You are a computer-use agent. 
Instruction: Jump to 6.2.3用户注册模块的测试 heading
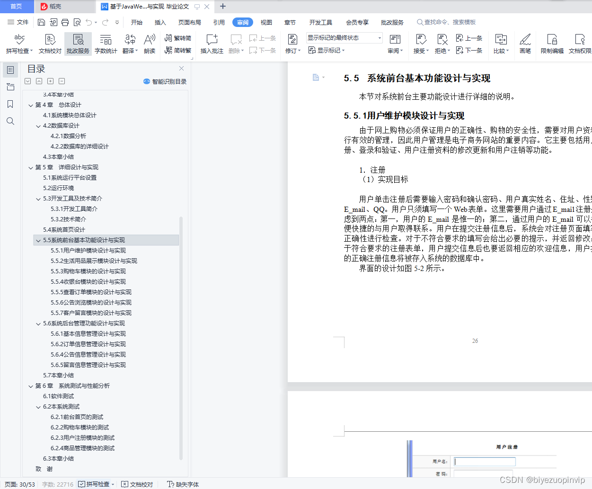[x=82, y=438]
